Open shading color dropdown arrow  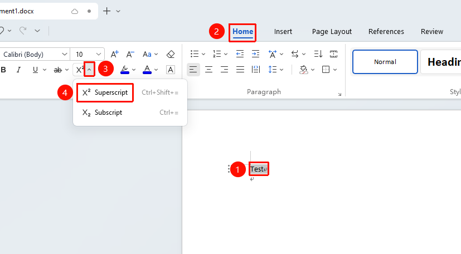(313, 70)
